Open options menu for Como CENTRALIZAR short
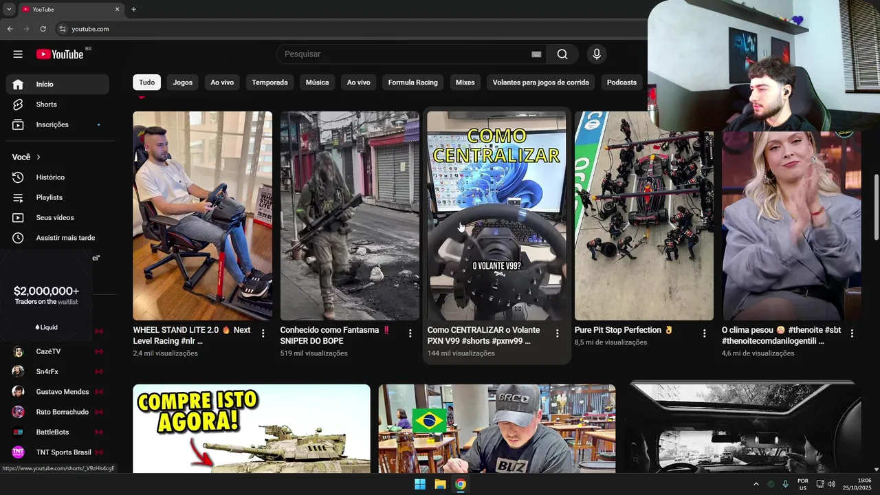Viewport: 880px width, 495px height. 557,333
